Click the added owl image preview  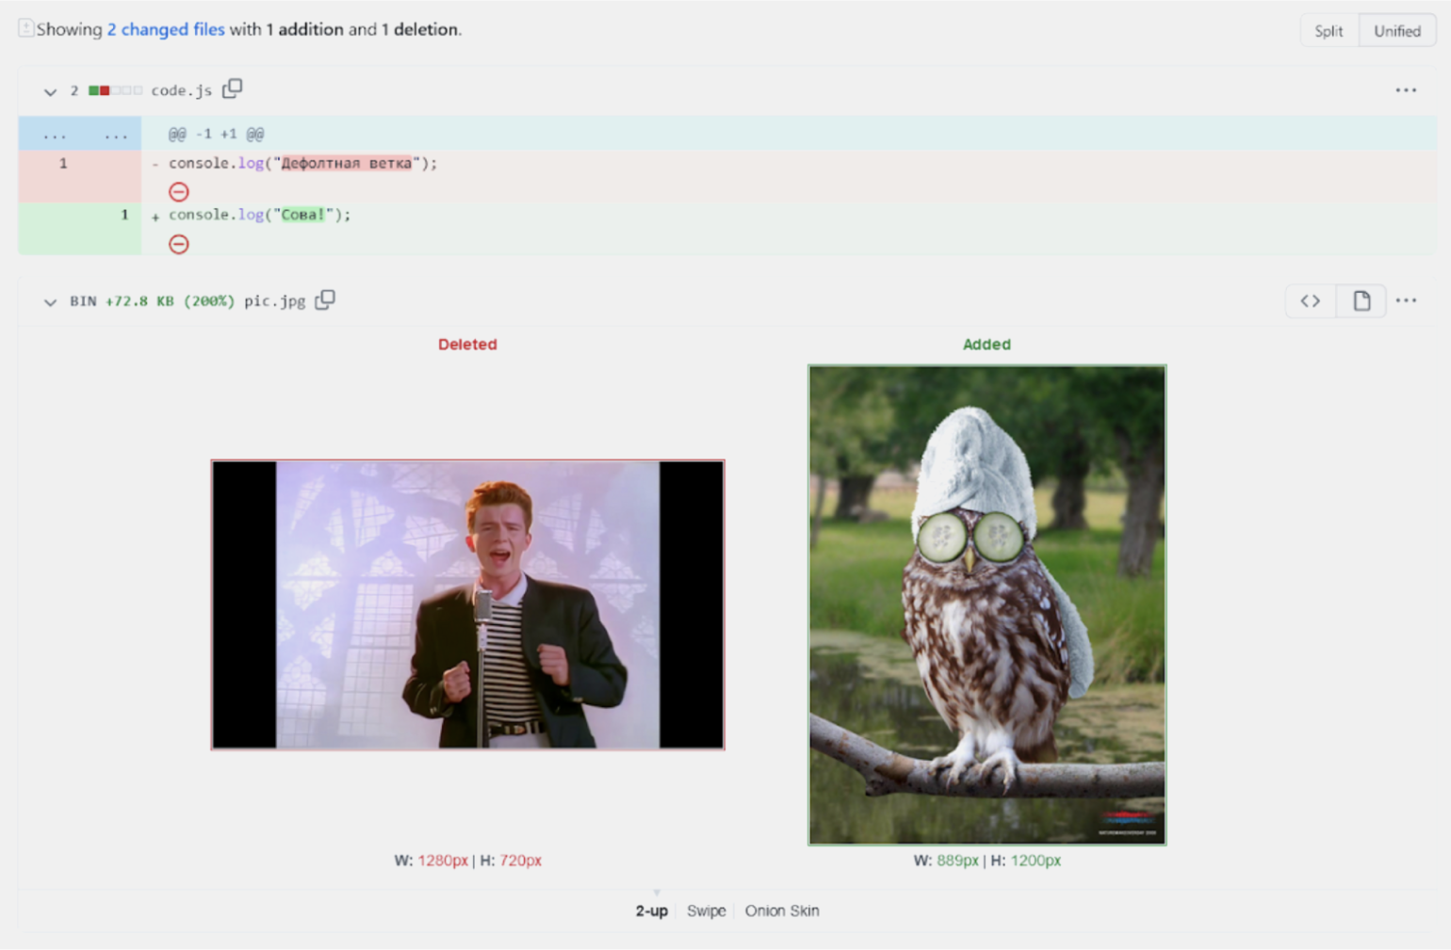tap(986, 604)
